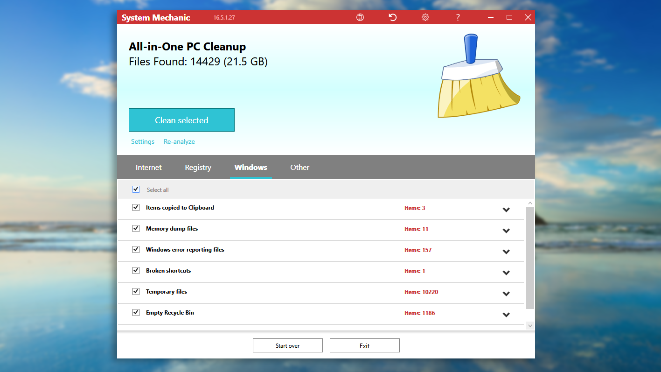661x372 pixels.
Task: Click the Exit button
Action: (x=365, y=345)
